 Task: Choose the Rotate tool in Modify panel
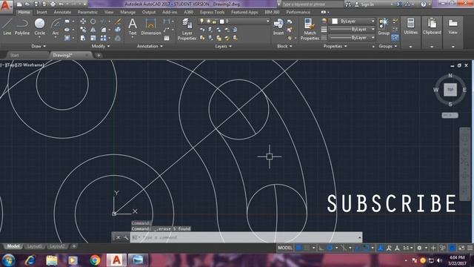93,22
